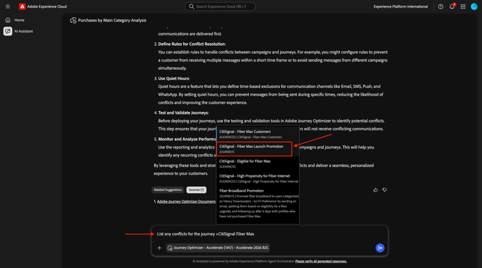Choose CitiSignal - High Propensity for Fiber Internet

(x=258, y=178)
